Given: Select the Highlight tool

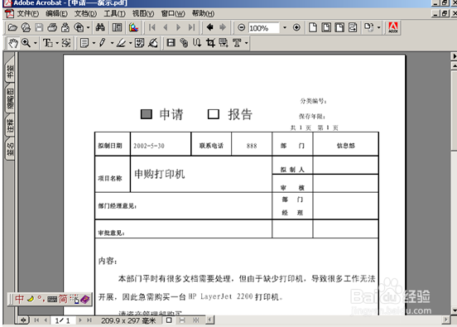Looking at the screenshot, I should click(121, 43).
